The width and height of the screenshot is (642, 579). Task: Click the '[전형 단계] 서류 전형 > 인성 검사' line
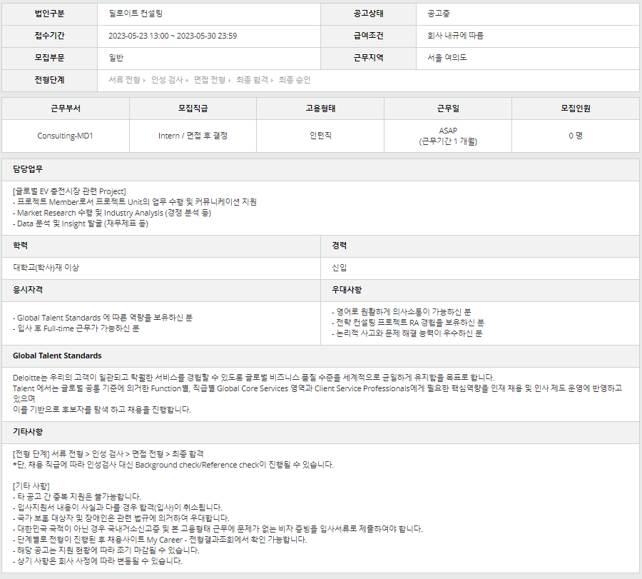[108, 454]
